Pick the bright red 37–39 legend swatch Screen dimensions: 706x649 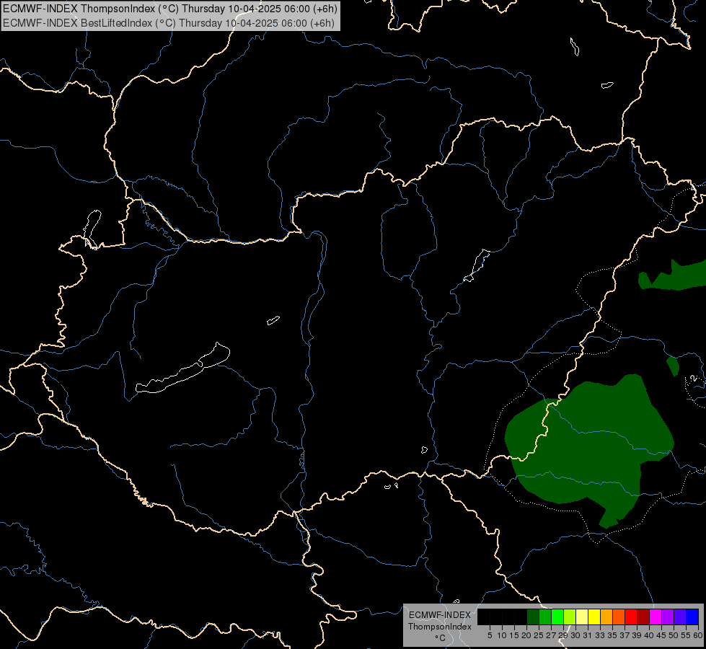[x=631, y=617]
